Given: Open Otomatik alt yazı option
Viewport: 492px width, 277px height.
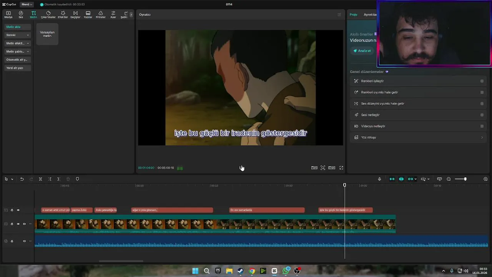Looking at the screenshot, I should click(17, 60).
